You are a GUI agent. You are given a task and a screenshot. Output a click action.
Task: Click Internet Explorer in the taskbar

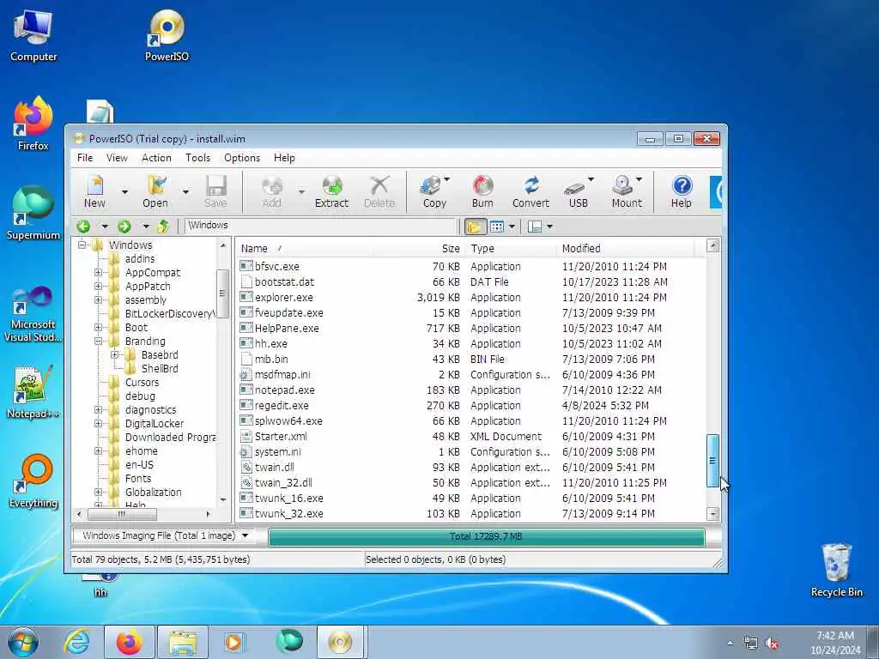point(76,642)
